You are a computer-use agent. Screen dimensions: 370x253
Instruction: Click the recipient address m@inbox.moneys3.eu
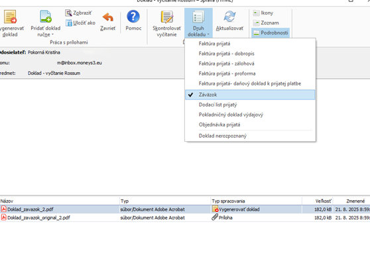(x=80, y=63)
